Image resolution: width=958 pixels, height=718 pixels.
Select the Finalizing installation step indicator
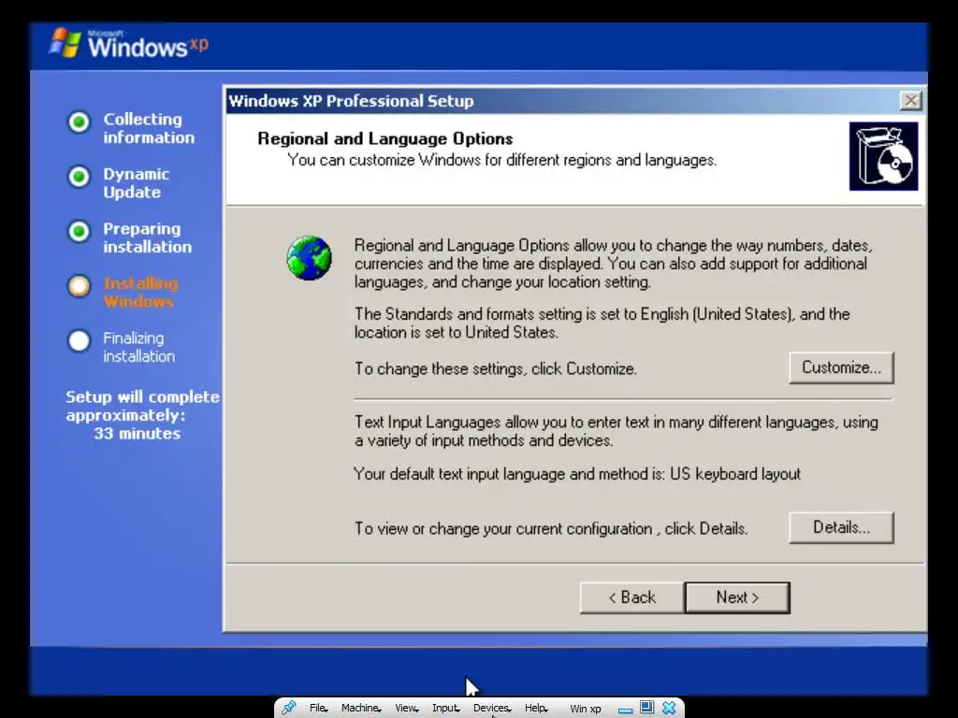click(x=79, y=340)
